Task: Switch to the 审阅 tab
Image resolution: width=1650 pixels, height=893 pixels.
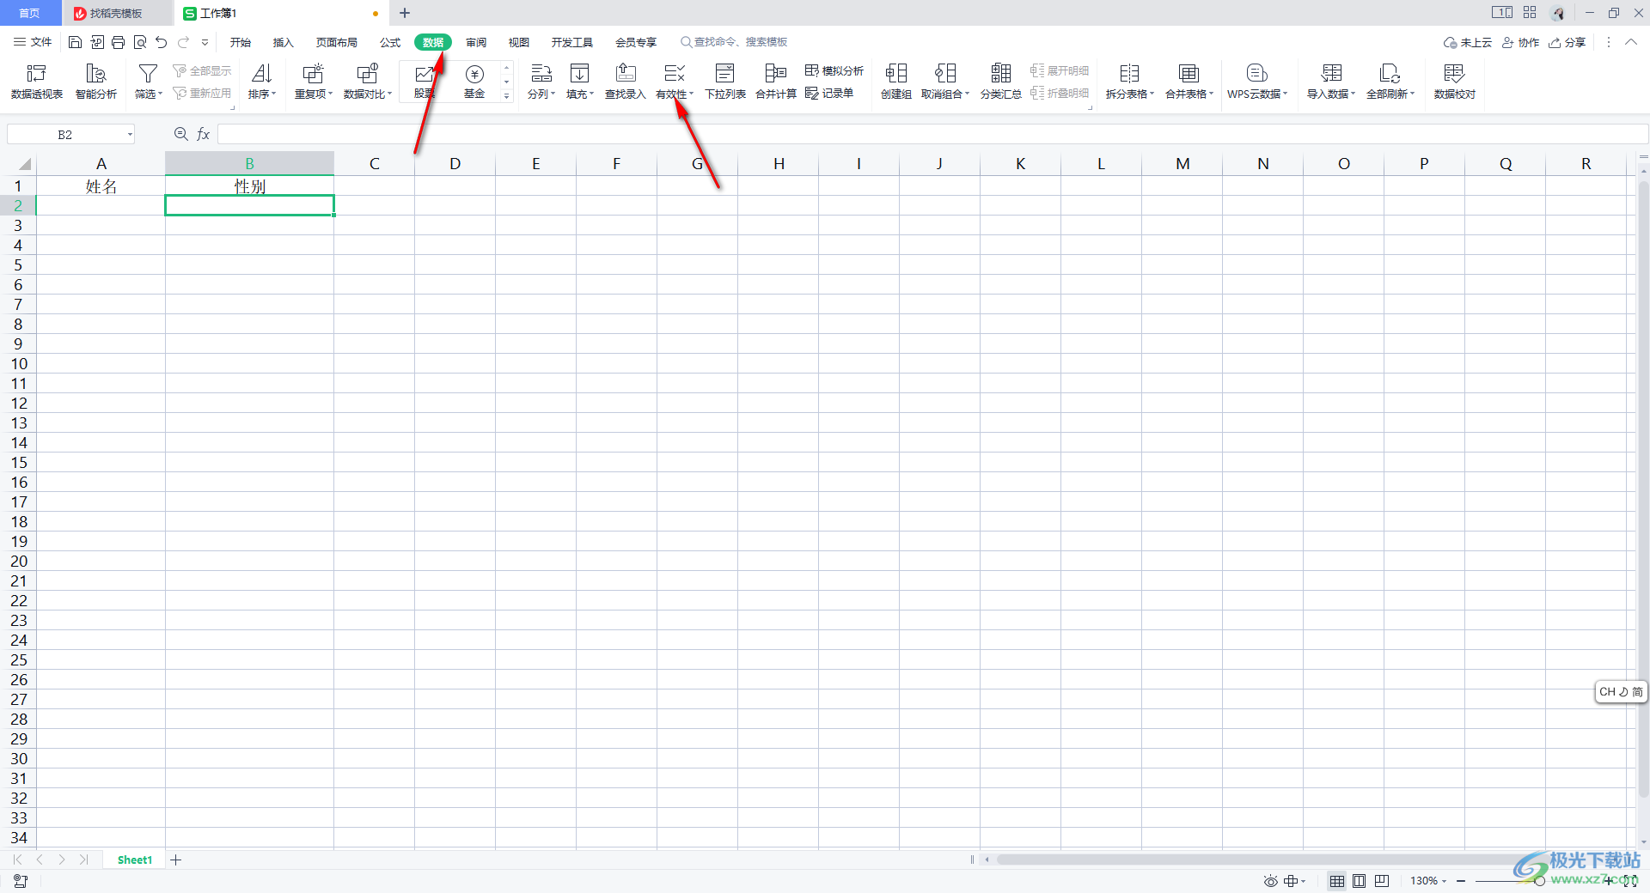Action: click(x=476, y=42)
